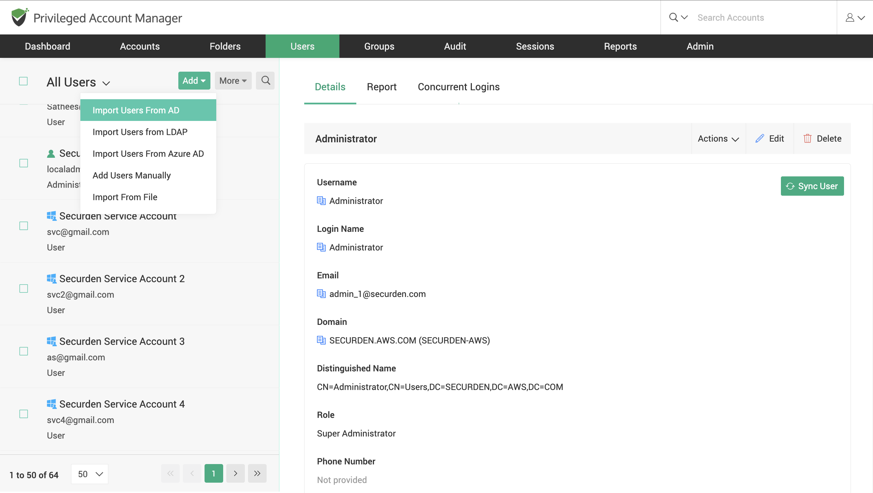Toggle the select-all checkbox at top left
Screen dimensions: 873x493
coord(23,81)
